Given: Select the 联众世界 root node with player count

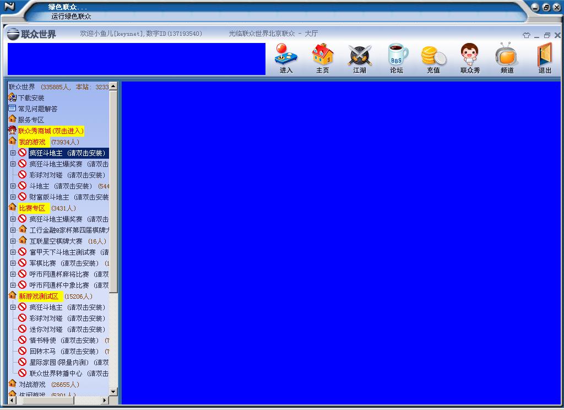Looking at the screenshot, I should (58, 87).
